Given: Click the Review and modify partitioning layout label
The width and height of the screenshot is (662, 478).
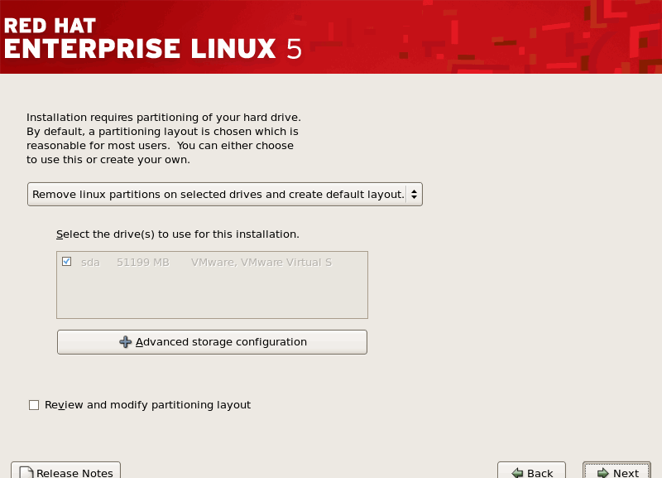Looking at the screenshot, I should (x=147, y=405).
